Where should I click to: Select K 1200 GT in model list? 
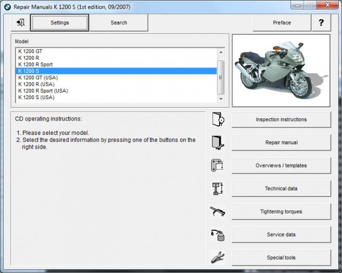(116, 51)
